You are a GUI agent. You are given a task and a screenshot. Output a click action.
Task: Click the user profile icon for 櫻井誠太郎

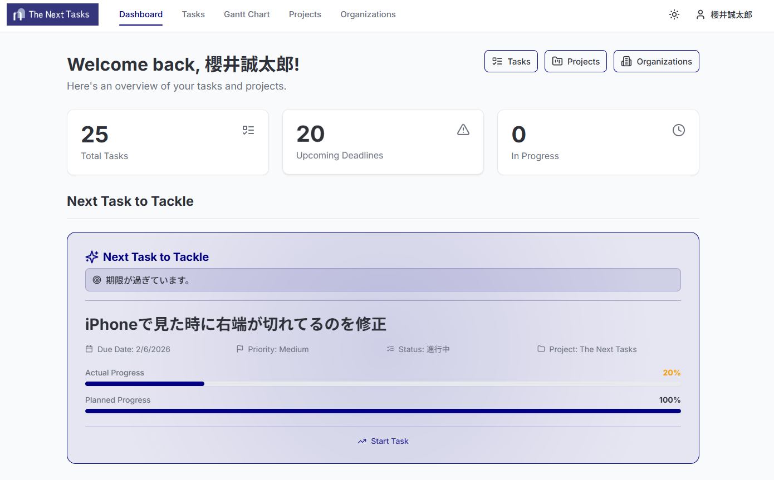coord(700,14)
